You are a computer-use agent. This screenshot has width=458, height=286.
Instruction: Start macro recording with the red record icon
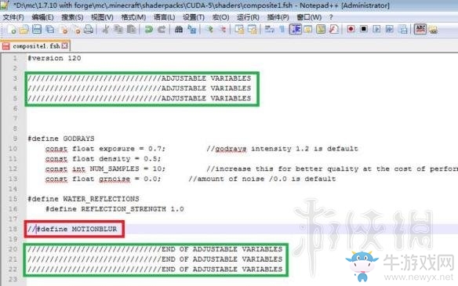(x=351, y=29)
